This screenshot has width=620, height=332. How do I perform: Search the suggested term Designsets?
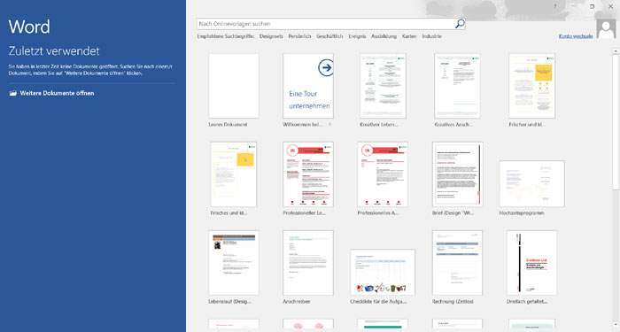tap(271, 36)
